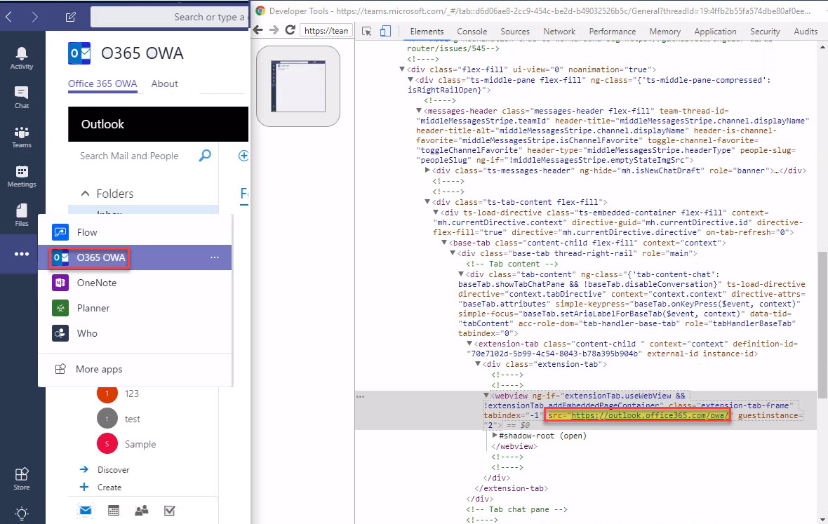Open Chat in the Teams sidebar

[x=22, y=98]
